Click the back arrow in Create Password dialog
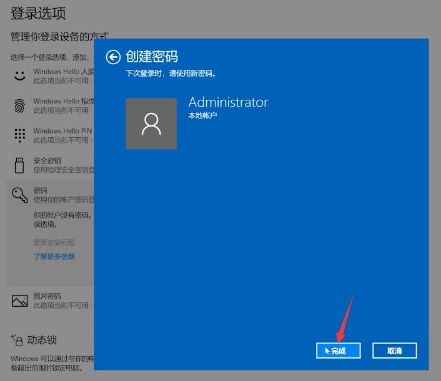 tap(113, 57)
